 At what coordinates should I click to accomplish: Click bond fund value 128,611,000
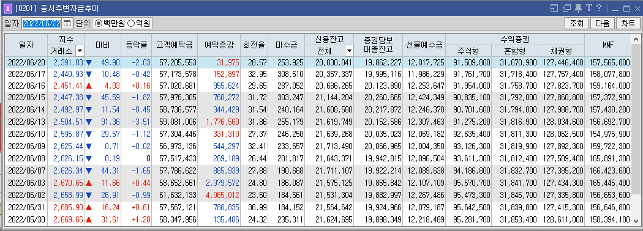(x=563, y=219)
